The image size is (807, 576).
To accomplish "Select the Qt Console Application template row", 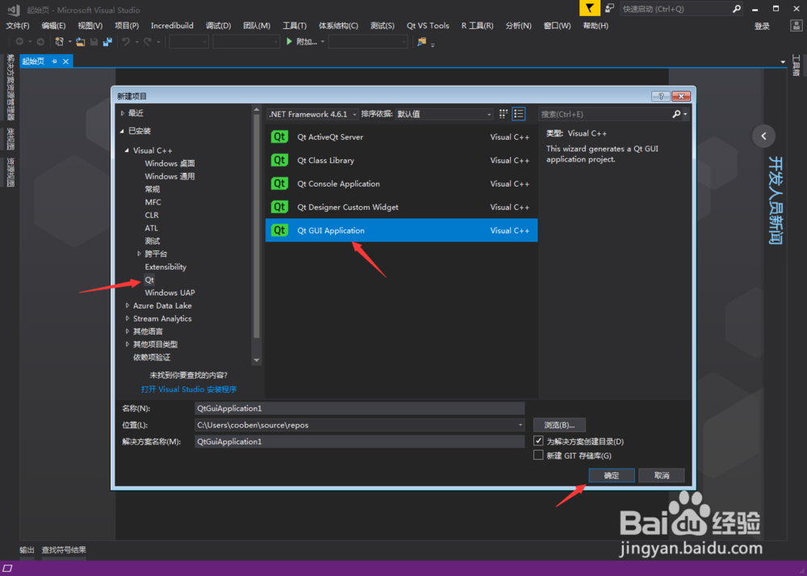I will pos(401,183).
